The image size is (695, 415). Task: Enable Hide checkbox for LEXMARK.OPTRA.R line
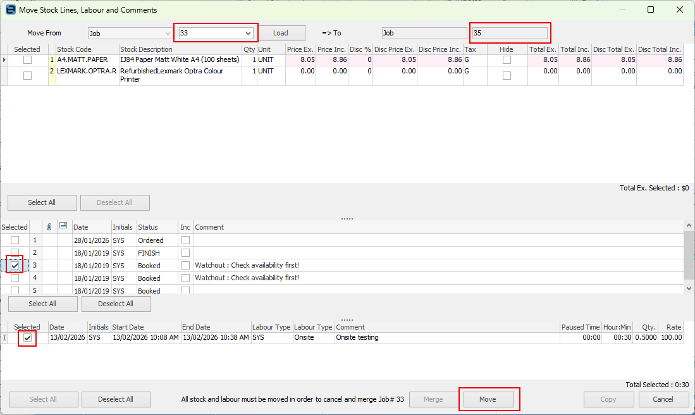coord(507,75)
